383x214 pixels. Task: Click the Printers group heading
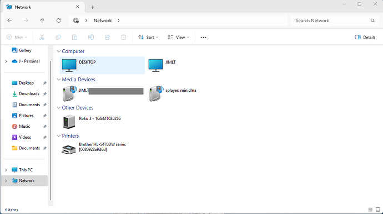click(x=70, y=136)
